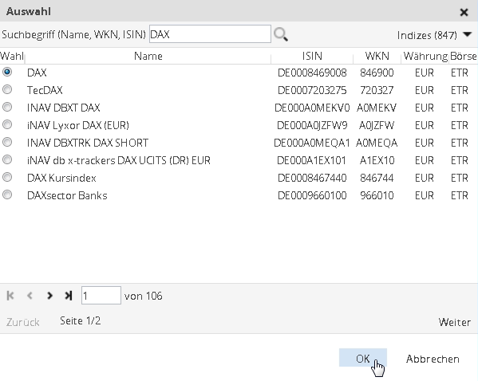This screenshot has width=478, height=381.
Task: Sort by the WKN column header
Action: click(377, 56)
